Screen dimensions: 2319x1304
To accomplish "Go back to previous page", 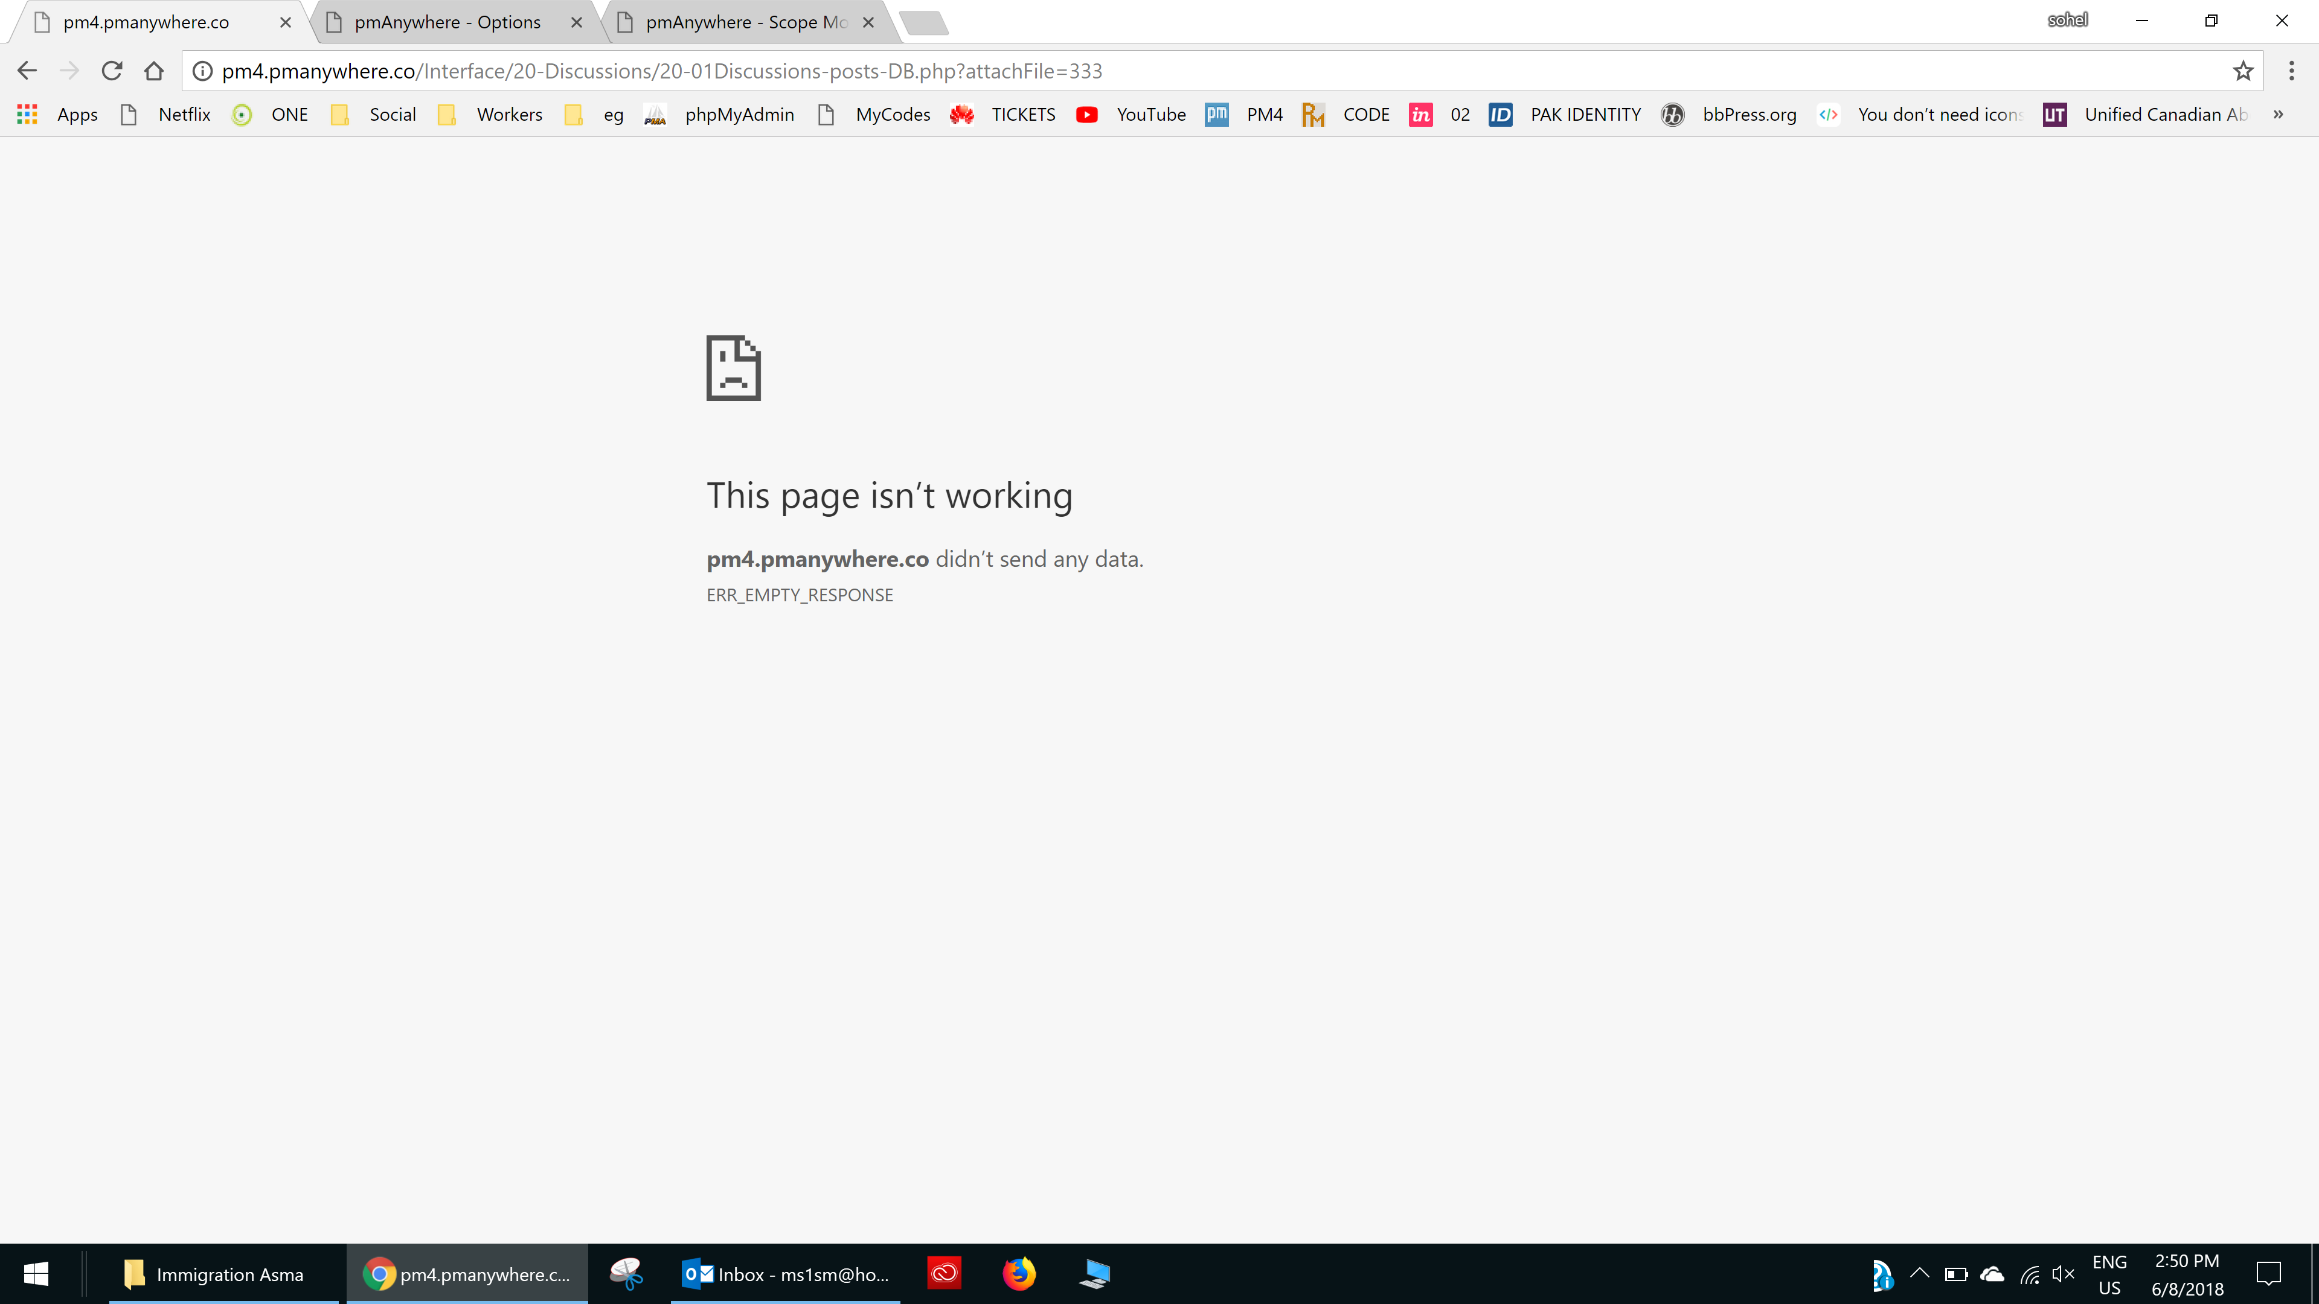I will coord(27,71).
